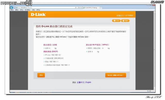The width and height of the screenshot is (165, 100).
Task: Click the orange print button with printer icon
Action: pyautogui.click(x=116, y=21)
